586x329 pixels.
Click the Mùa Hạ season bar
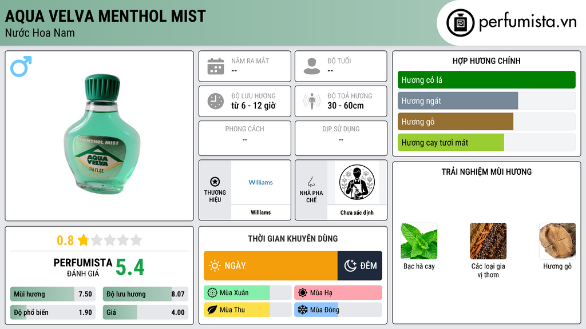[338, 293]
